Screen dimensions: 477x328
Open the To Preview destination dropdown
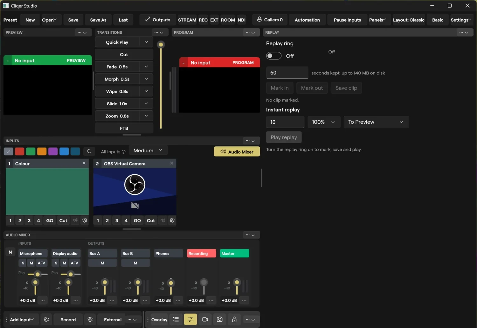(376, 122)
